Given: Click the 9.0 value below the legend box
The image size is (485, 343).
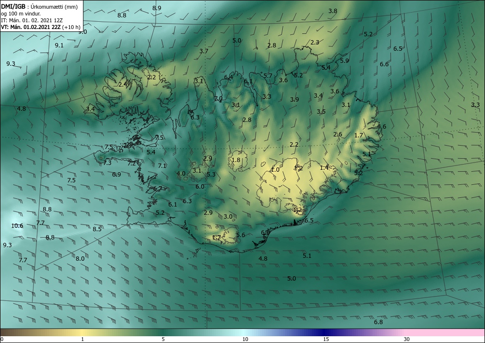Looking at the screenshot, I should (82, 32).
